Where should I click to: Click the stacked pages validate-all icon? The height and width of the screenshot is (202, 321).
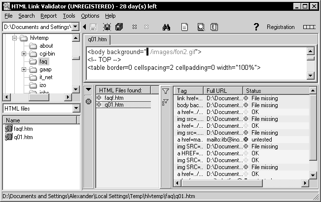pyautogui.click(x=119, y=27)
